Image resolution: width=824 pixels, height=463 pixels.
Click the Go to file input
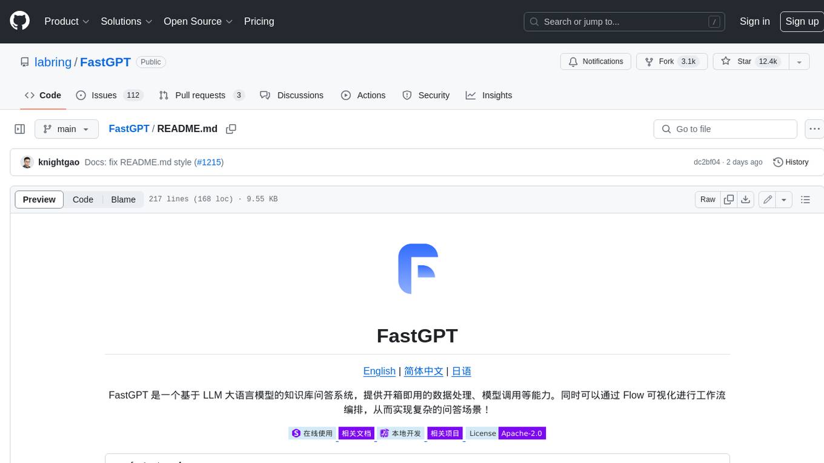pyautogui.click(x=725, y=129)
